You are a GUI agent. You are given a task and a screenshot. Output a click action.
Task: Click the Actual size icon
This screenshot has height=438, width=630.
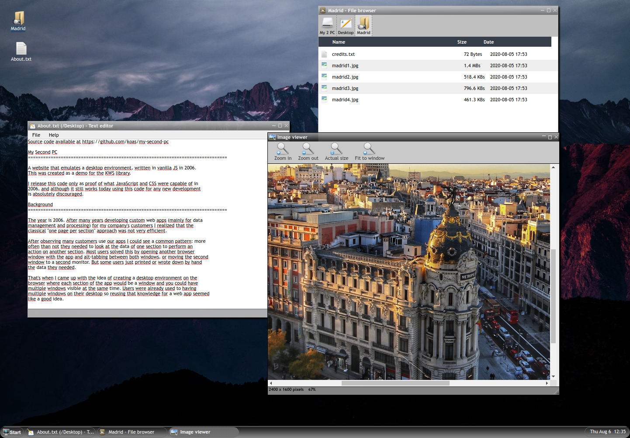coord(336,151)
